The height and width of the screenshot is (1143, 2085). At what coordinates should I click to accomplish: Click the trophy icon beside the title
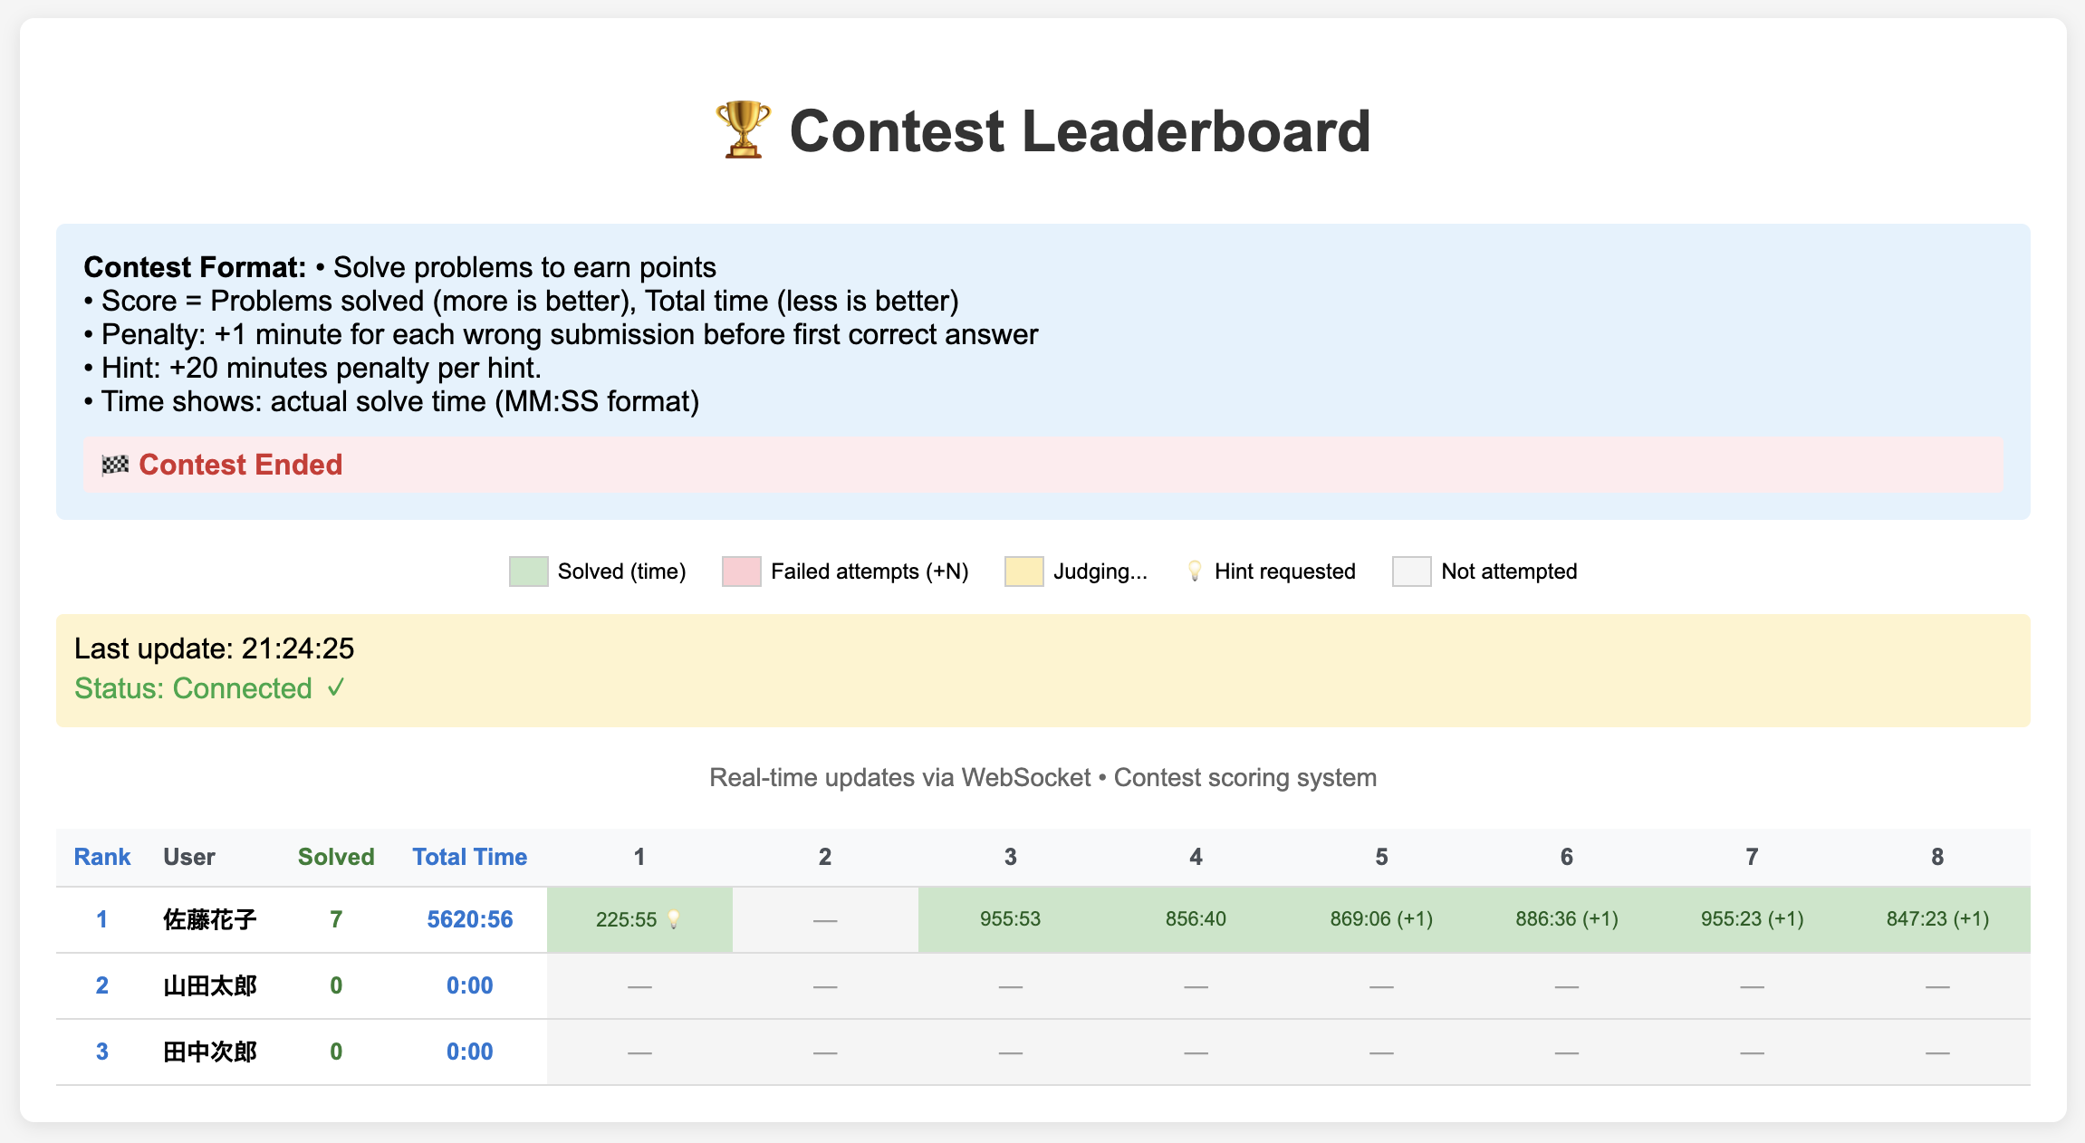742,130
